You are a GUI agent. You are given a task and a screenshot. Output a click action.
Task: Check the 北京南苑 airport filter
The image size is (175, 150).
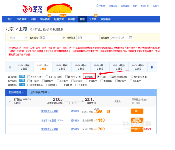click(48, 85)
